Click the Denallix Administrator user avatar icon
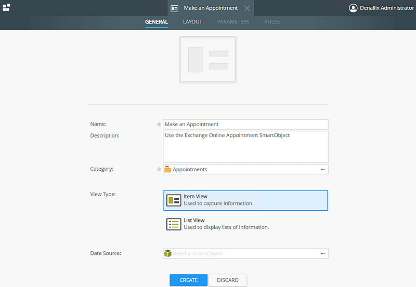 [353, 8]
